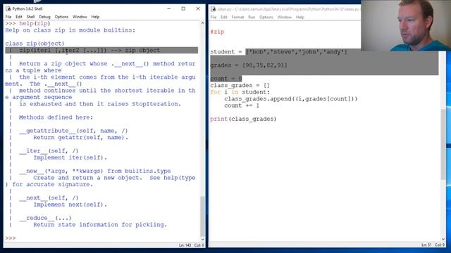The image size is (451, 253).
Task: Click 'Help on class zip in module builtins:' line
Action: [70, 30]
